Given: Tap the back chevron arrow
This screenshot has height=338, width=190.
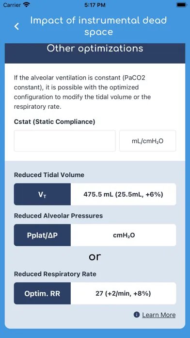Looking at the screenshot, I should coord(16,26).
